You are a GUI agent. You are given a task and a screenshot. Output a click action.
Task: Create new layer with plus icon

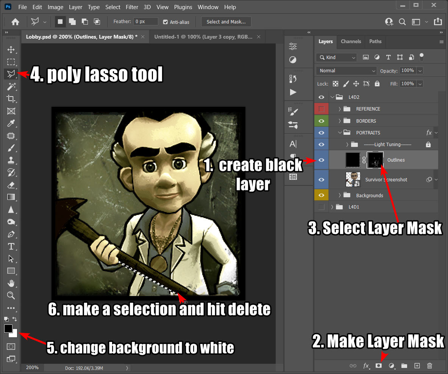click(x=417, y=366)
